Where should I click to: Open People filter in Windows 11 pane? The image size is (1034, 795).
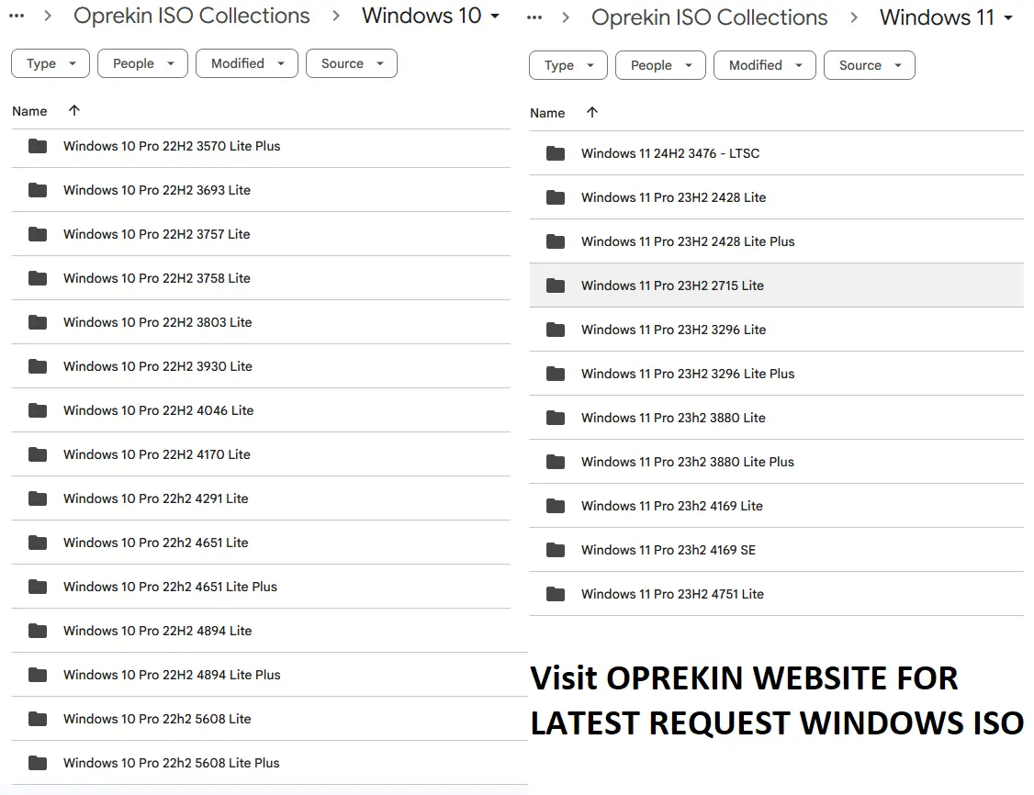tap(660, 65)
